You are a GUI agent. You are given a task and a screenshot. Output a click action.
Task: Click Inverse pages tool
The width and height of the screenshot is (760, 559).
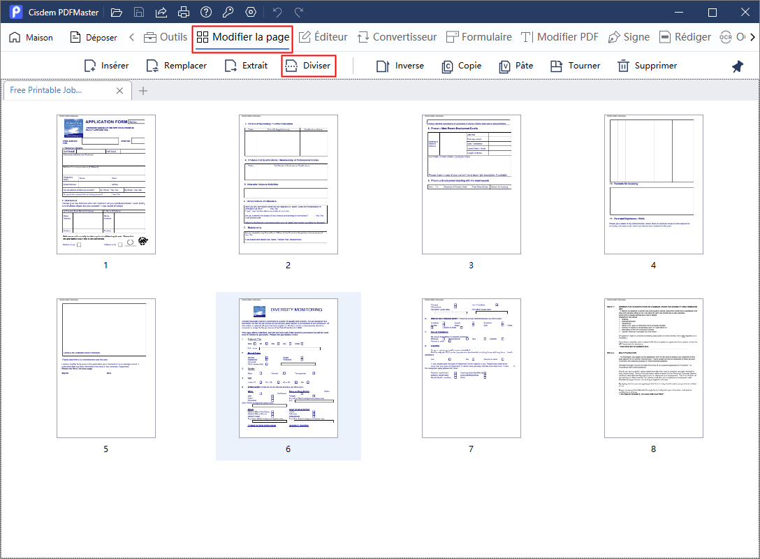click(x=400, y=66)
